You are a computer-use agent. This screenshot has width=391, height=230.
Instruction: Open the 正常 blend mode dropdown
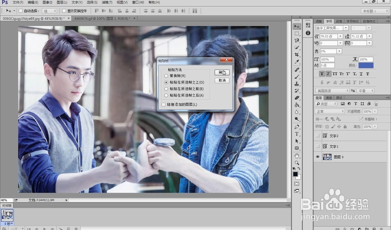[x=329, y=111]
